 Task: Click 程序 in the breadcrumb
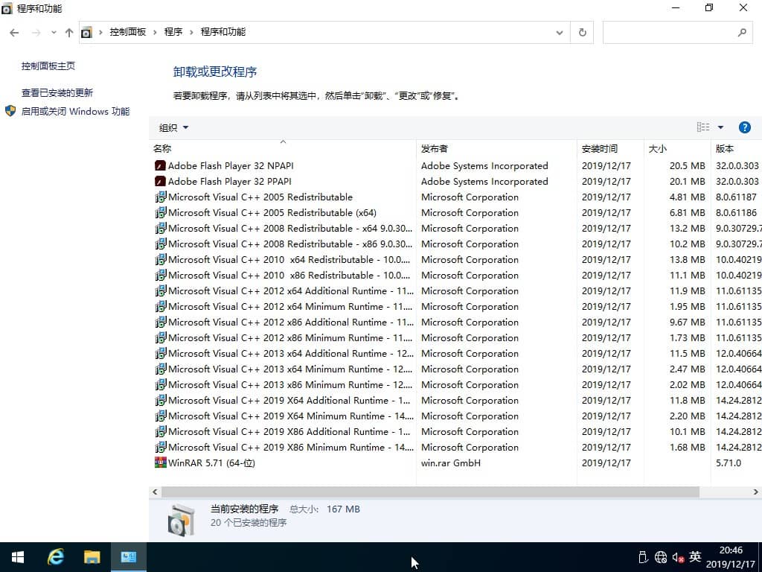[x=173, y=32]
